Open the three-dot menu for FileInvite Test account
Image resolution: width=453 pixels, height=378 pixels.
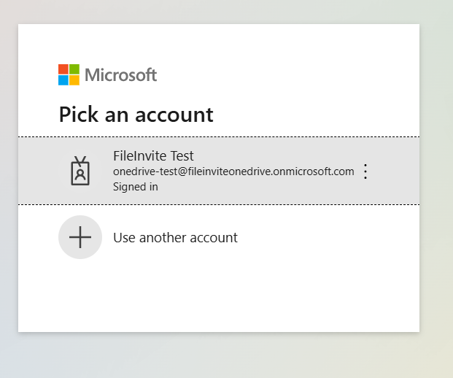(365, 171)
